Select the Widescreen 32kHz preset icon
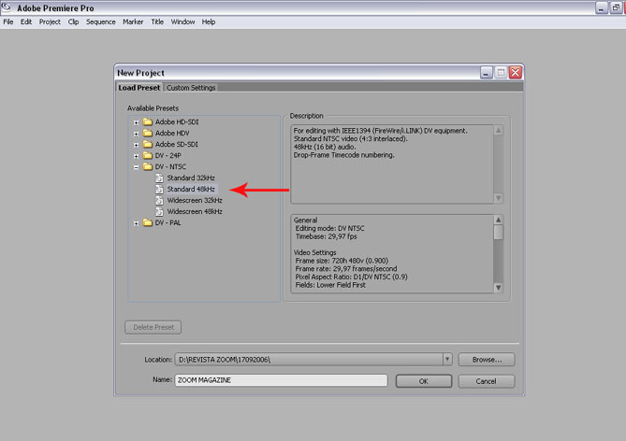Screen dimensions: 626x441 tap(160, 201)
